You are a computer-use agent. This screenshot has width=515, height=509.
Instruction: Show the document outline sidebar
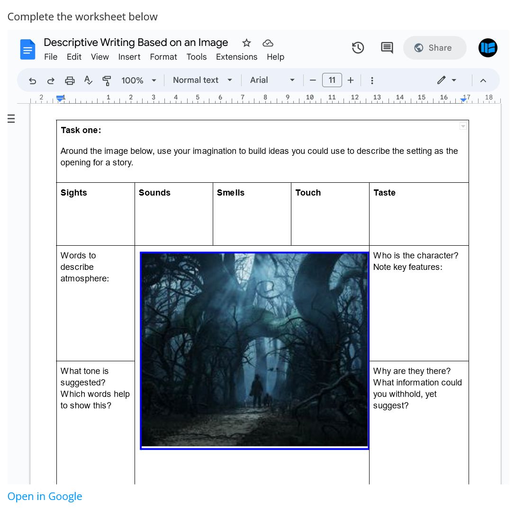coord(11,119)
